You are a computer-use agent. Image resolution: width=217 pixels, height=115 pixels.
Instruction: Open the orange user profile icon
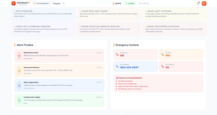pos(204,4)
